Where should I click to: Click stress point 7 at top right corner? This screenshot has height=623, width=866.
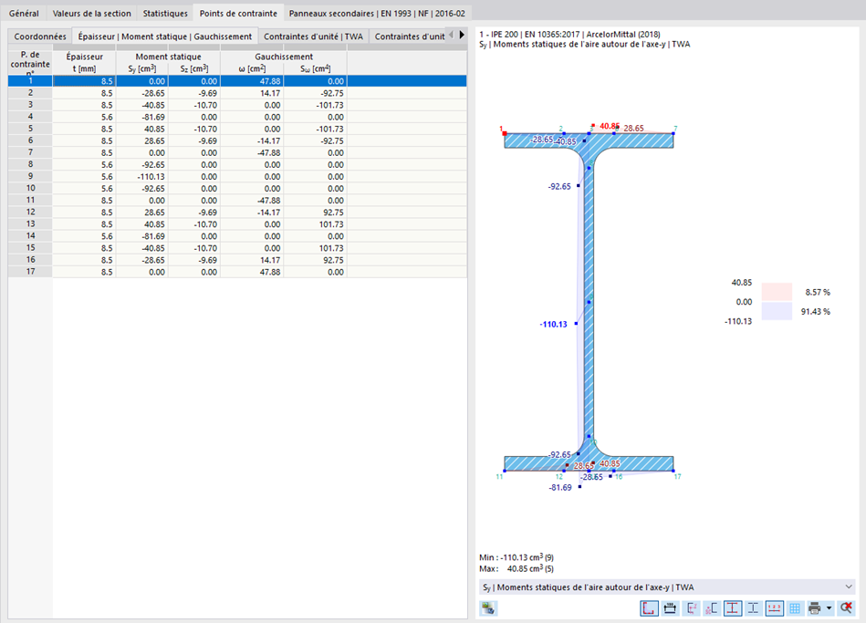[x=673, y=133]
